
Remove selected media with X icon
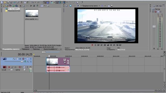click(x=20, y=6)
